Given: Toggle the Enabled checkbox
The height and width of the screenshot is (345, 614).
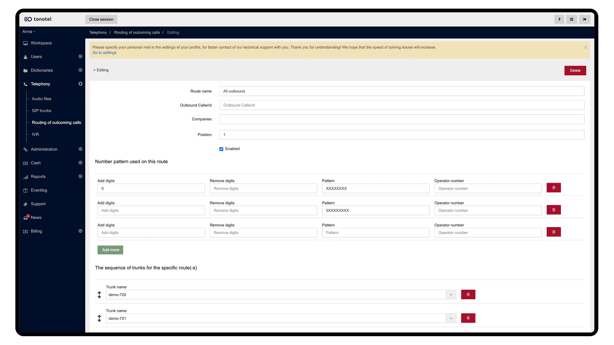Looking at the screenshot, I should click(x=221, y=149).
